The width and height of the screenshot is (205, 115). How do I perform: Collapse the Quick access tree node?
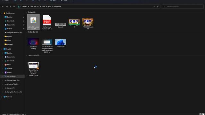pos(2,13)
